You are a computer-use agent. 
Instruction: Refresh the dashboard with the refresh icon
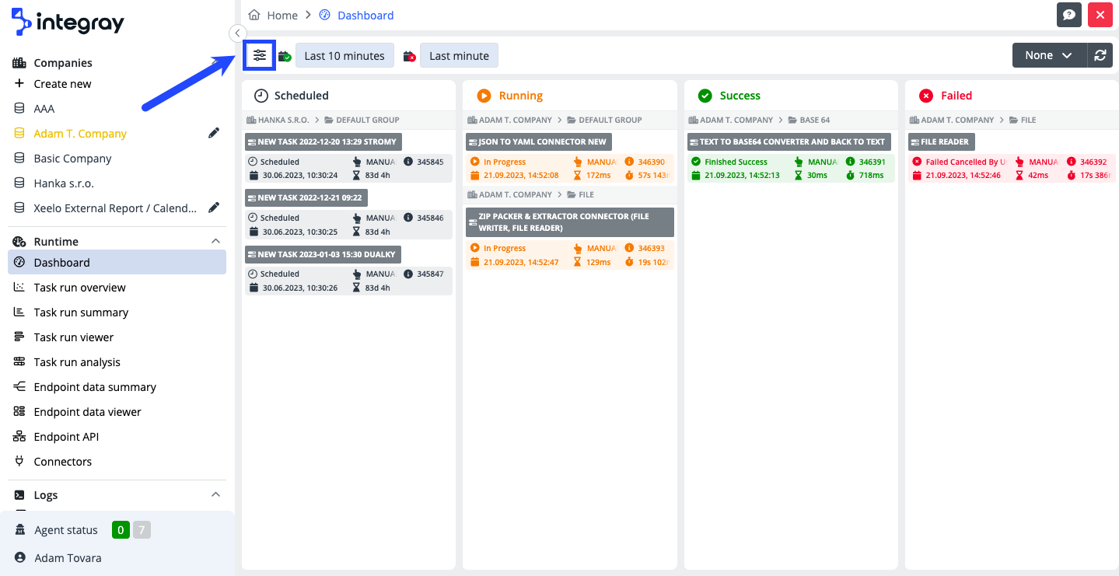(1100, 54)
